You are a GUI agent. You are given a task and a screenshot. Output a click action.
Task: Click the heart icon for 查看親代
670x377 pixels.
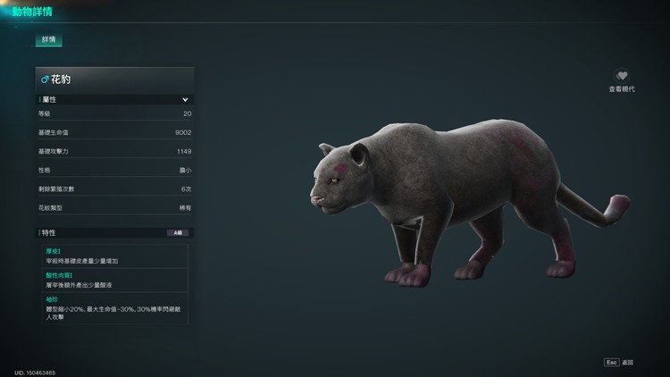coord(622,76)
